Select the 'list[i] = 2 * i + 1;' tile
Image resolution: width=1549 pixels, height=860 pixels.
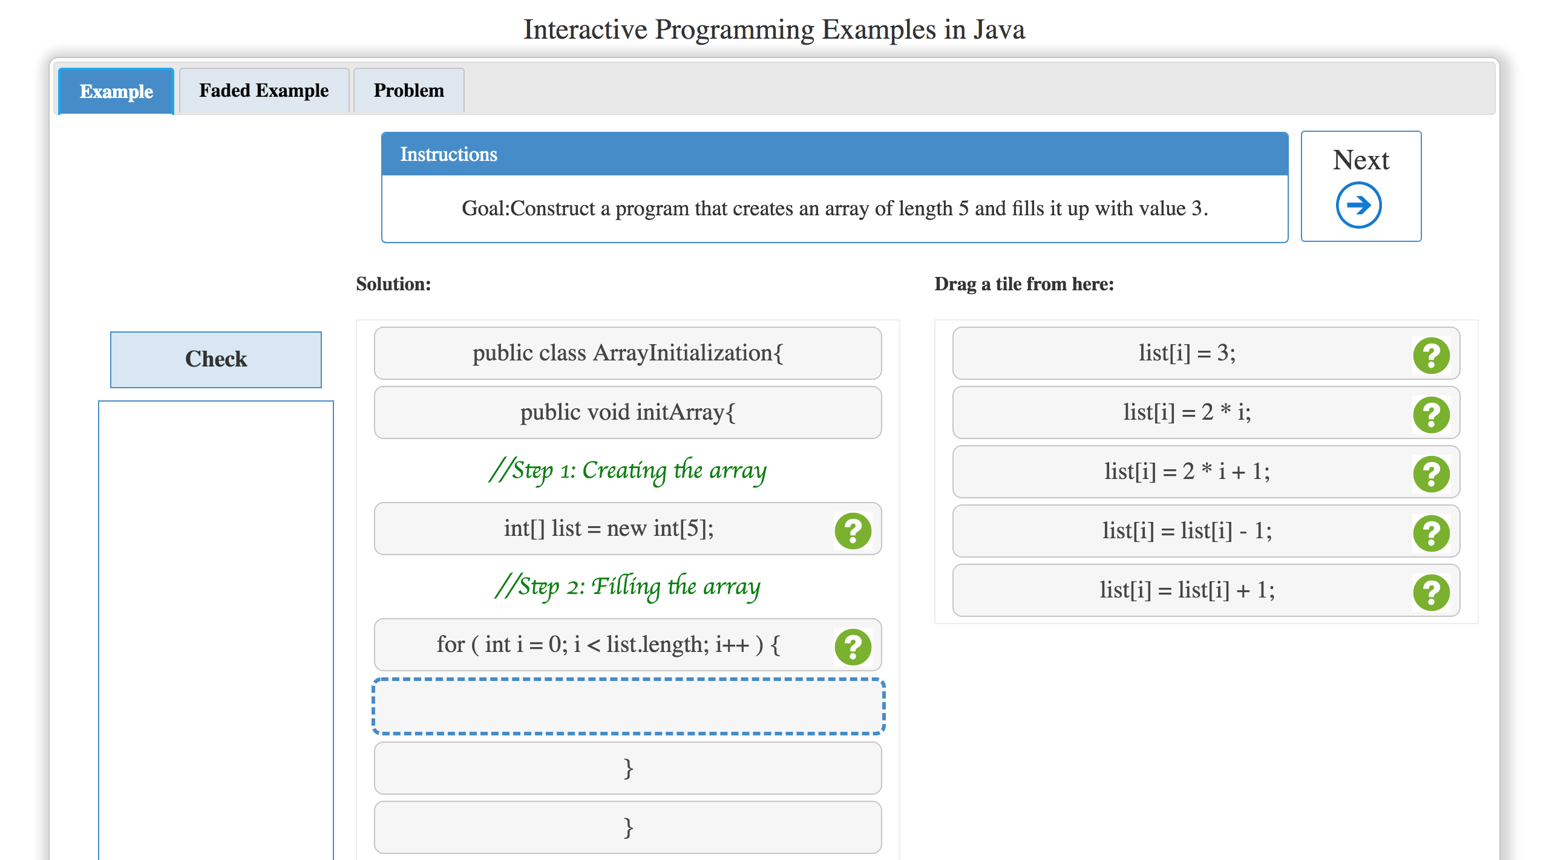pyautogui.click(x=1206, y=472)
